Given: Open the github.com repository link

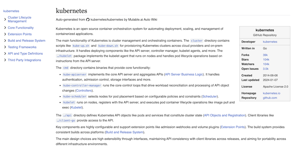Looking at the screenshot, I should click(x=270, y=98).
